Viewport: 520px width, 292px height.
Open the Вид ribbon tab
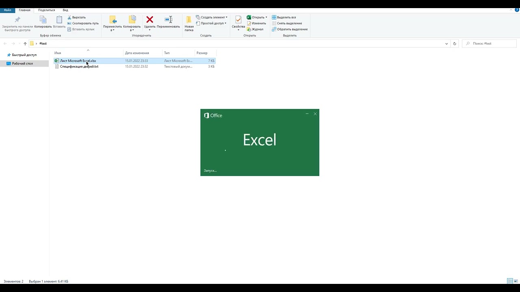coord(65,10)
